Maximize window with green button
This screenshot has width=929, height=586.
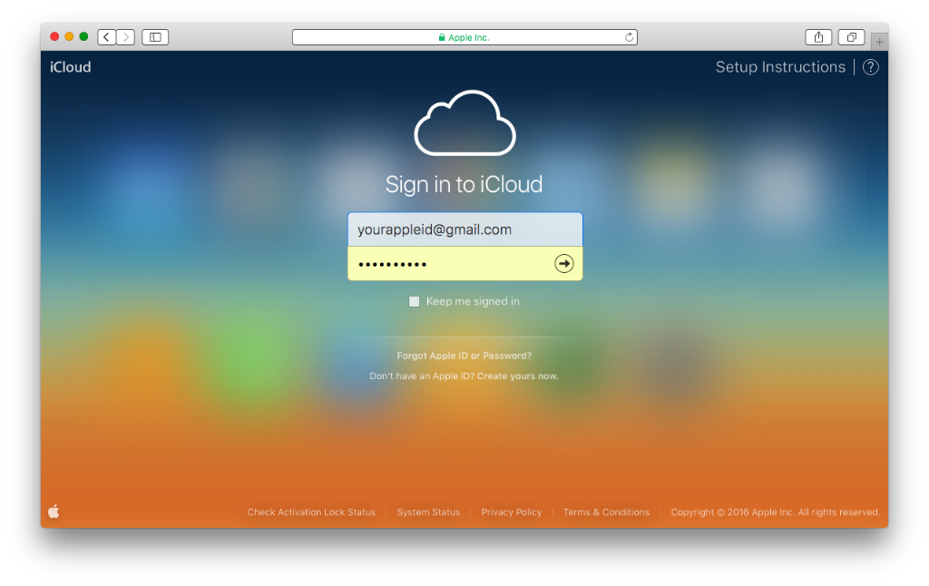point(84,36)
